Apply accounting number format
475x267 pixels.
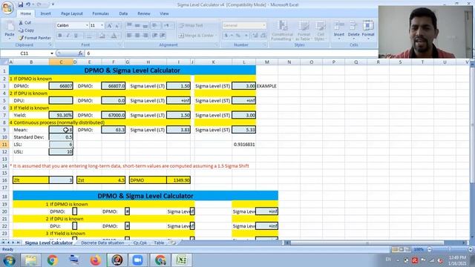pyautogui.click(x=226, y=36)
